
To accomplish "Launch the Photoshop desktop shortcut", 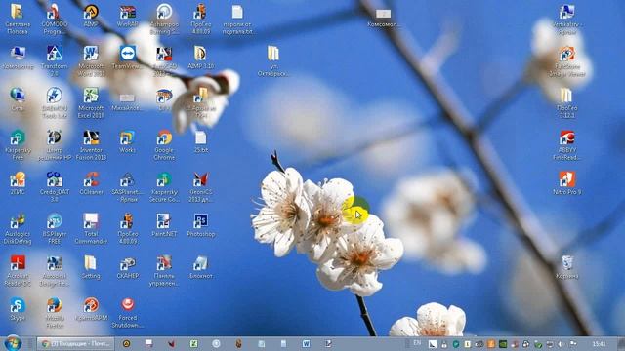I will (201, 226).
